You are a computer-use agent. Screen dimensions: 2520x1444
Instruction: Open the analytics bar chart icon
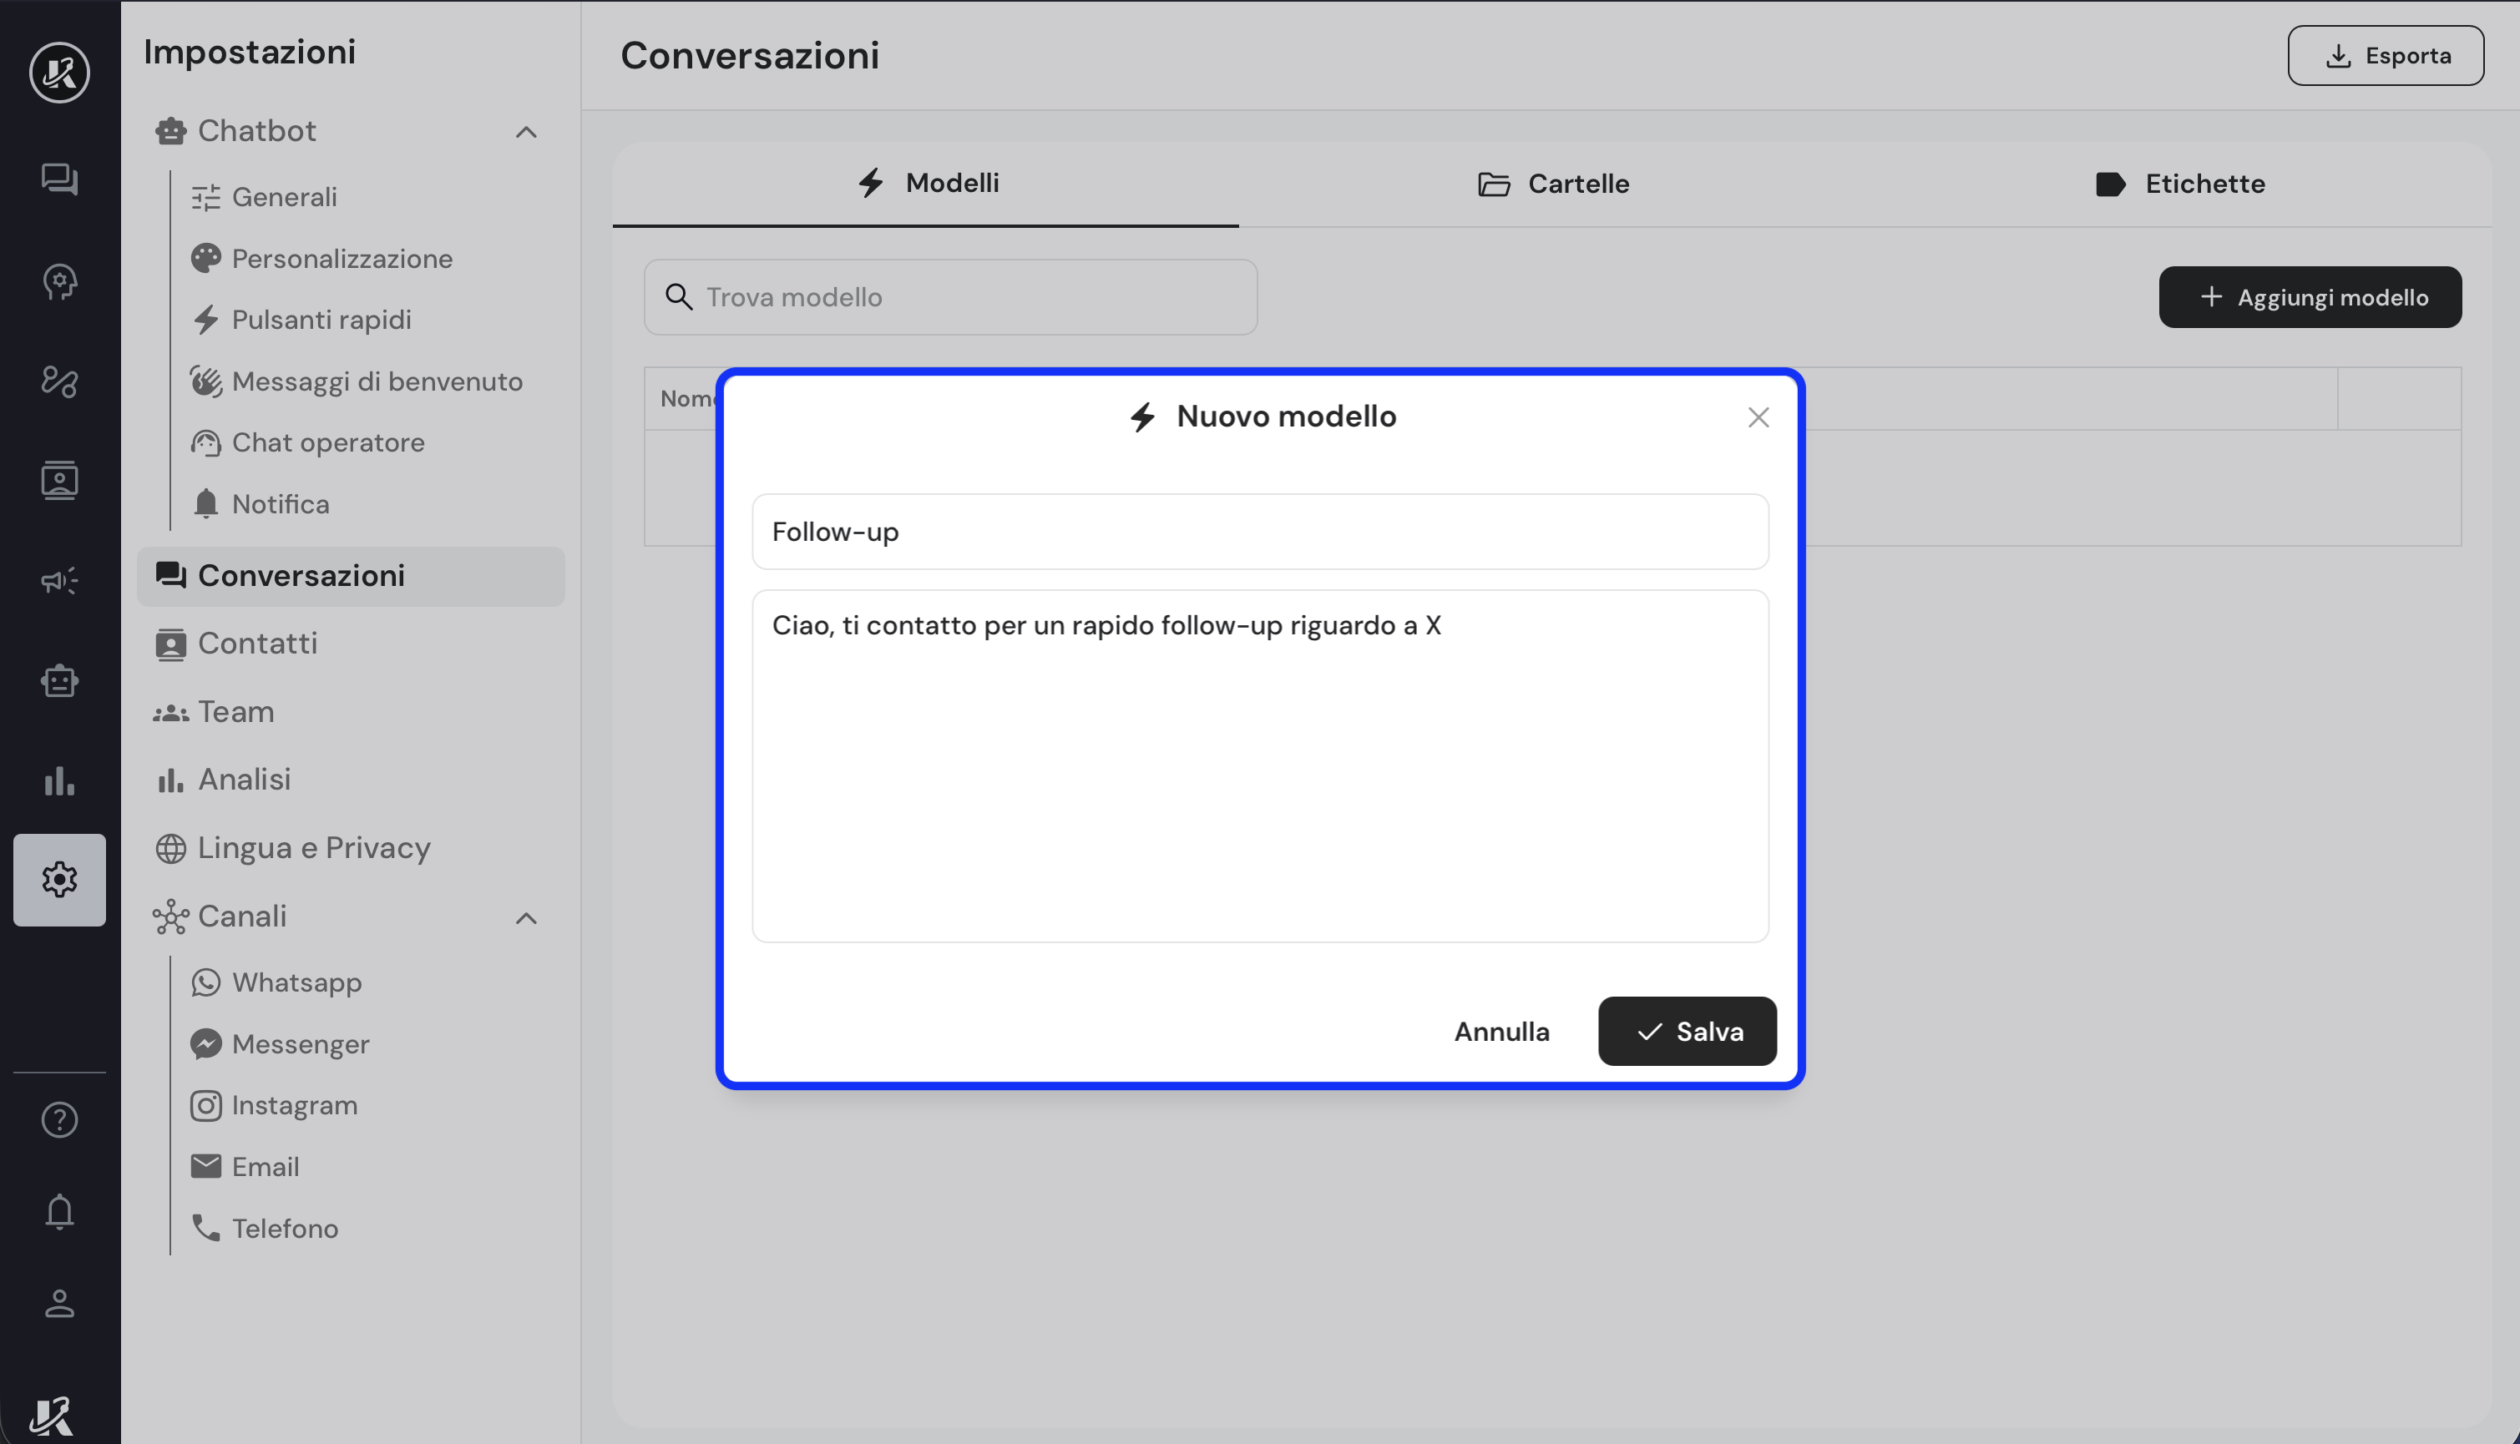coord(59,780)
